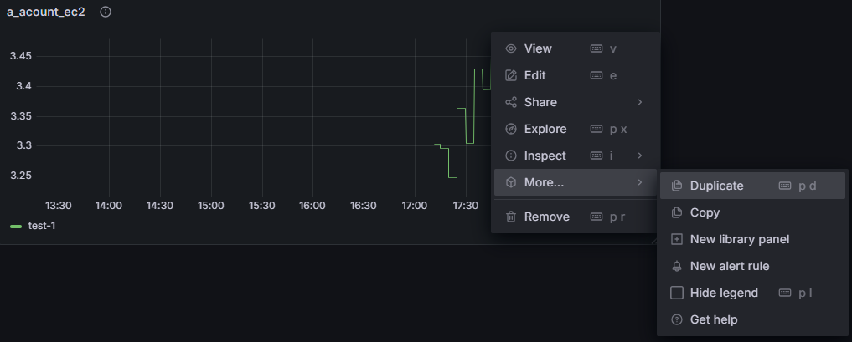Click the 16:30 time axis label
This screenshot has height=342, width=852.
point(364,206)
